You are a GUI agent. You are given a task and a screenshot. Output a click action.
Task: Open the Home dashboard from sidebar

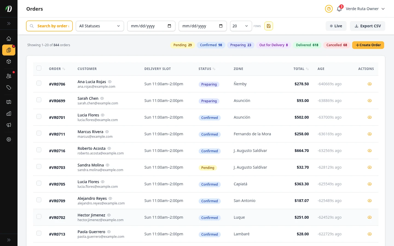(x=9, y=39)
